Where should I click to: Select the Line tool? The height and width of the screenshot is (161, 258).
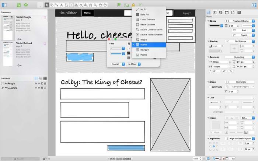click(57, 5)
